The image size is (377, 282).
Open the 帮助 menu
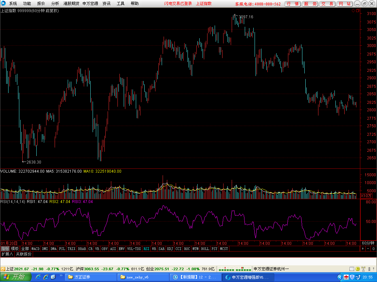coord(135,4)
